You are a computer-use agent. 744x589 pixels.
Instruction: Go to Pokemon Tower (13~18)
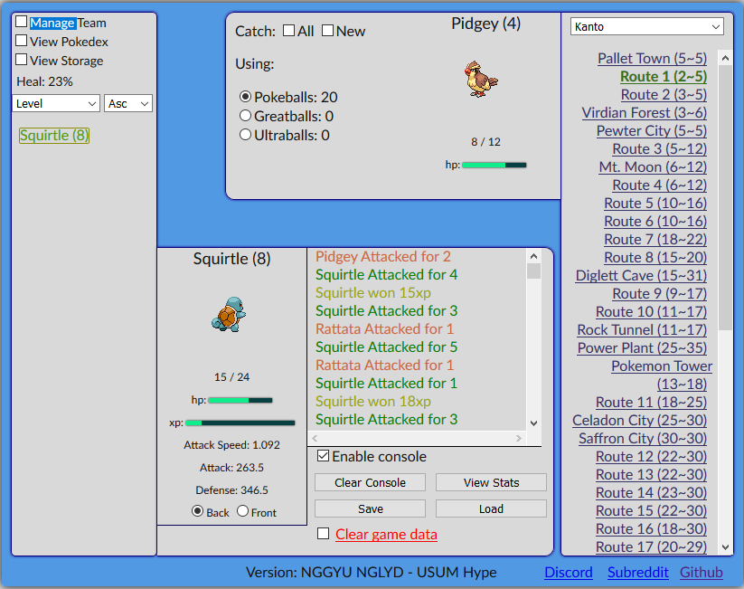coord(662,375)
